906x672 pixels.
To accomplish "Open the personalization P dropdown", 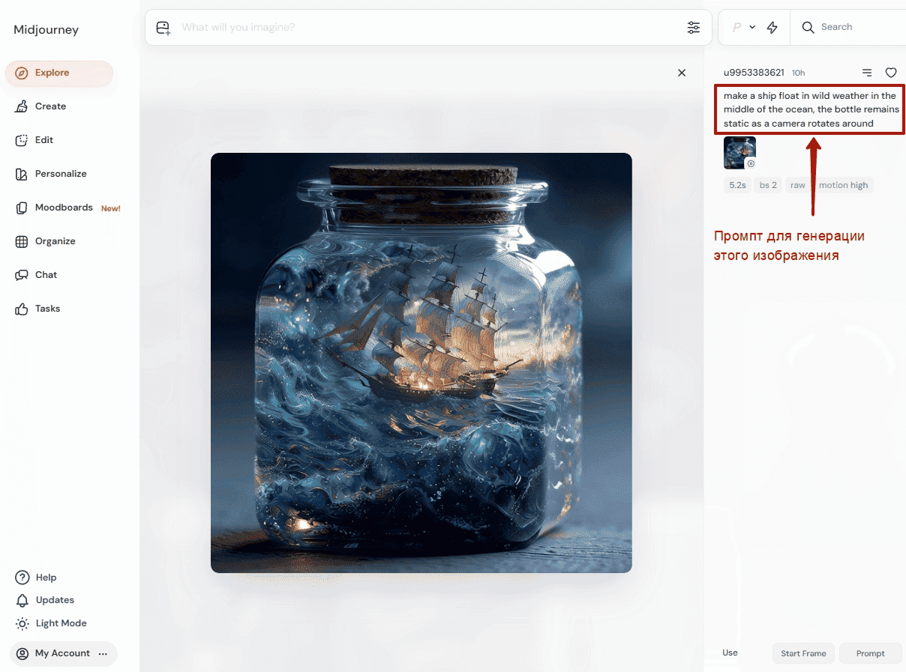I will [743, 28].
